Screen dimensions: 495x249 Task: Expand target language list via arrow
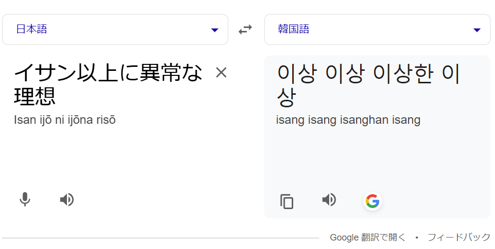coord(477,30)
